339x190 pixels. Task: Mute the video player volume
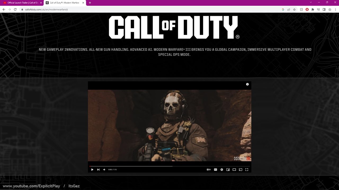(x=104, y=170)
